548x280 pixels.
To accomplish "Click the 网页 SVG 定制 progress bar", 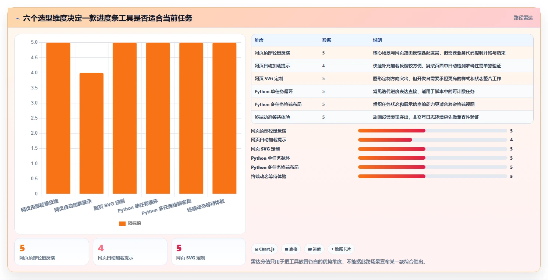I will 432,149.
